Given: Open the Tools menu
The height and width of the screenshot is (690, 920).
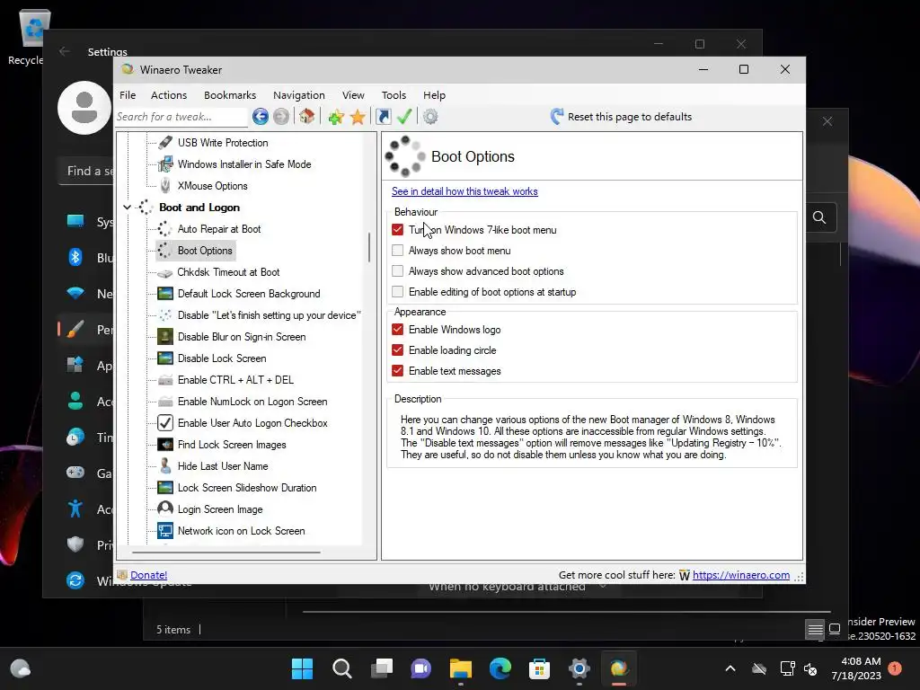Looking at the screenshot, I should 394,95.
